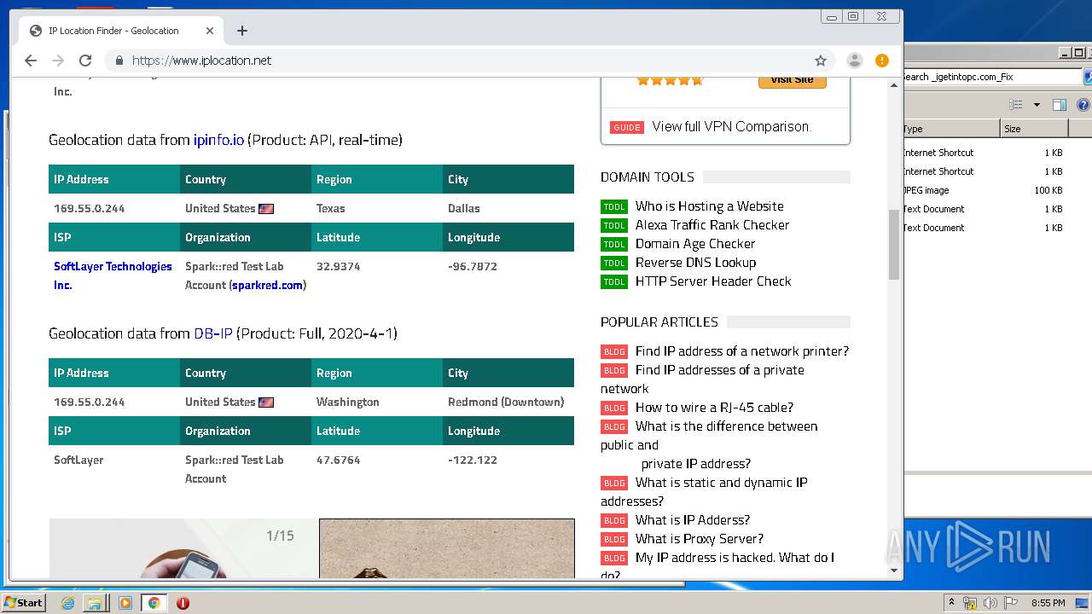
Task: Show hidden system tray icons
Action: (x=951, y=603)
